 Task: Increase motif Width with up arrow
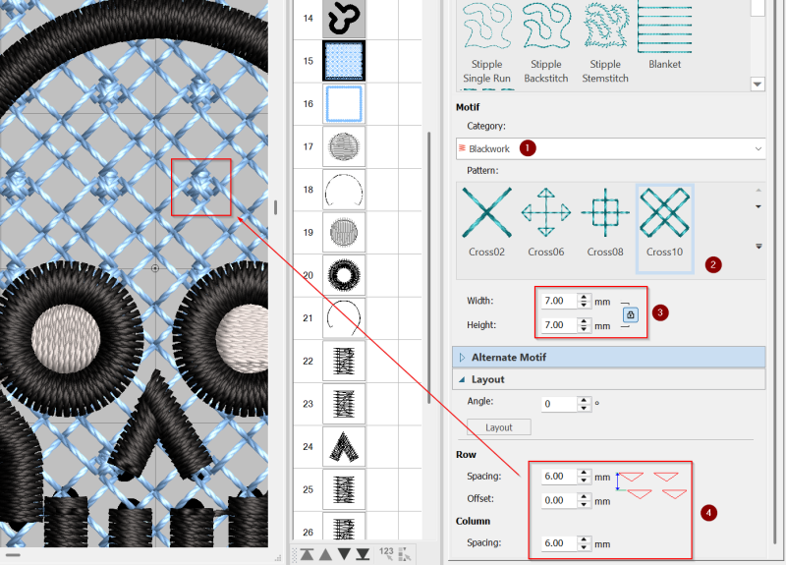(x=584, y=298)
